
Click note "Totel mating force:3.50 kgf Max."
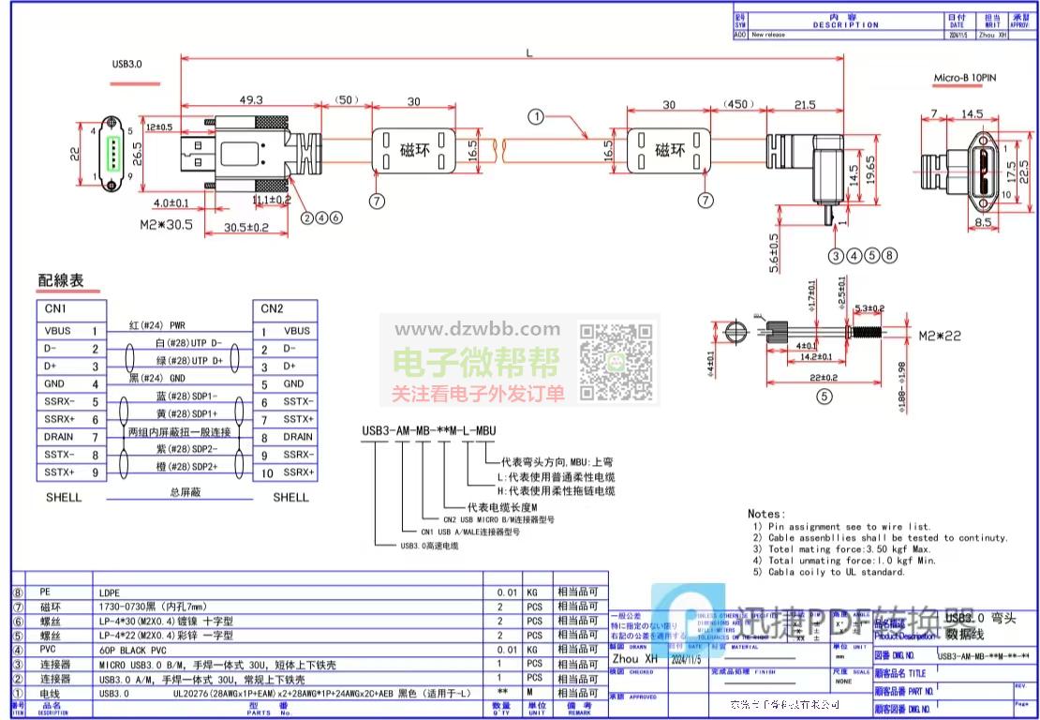click(850, 548)
